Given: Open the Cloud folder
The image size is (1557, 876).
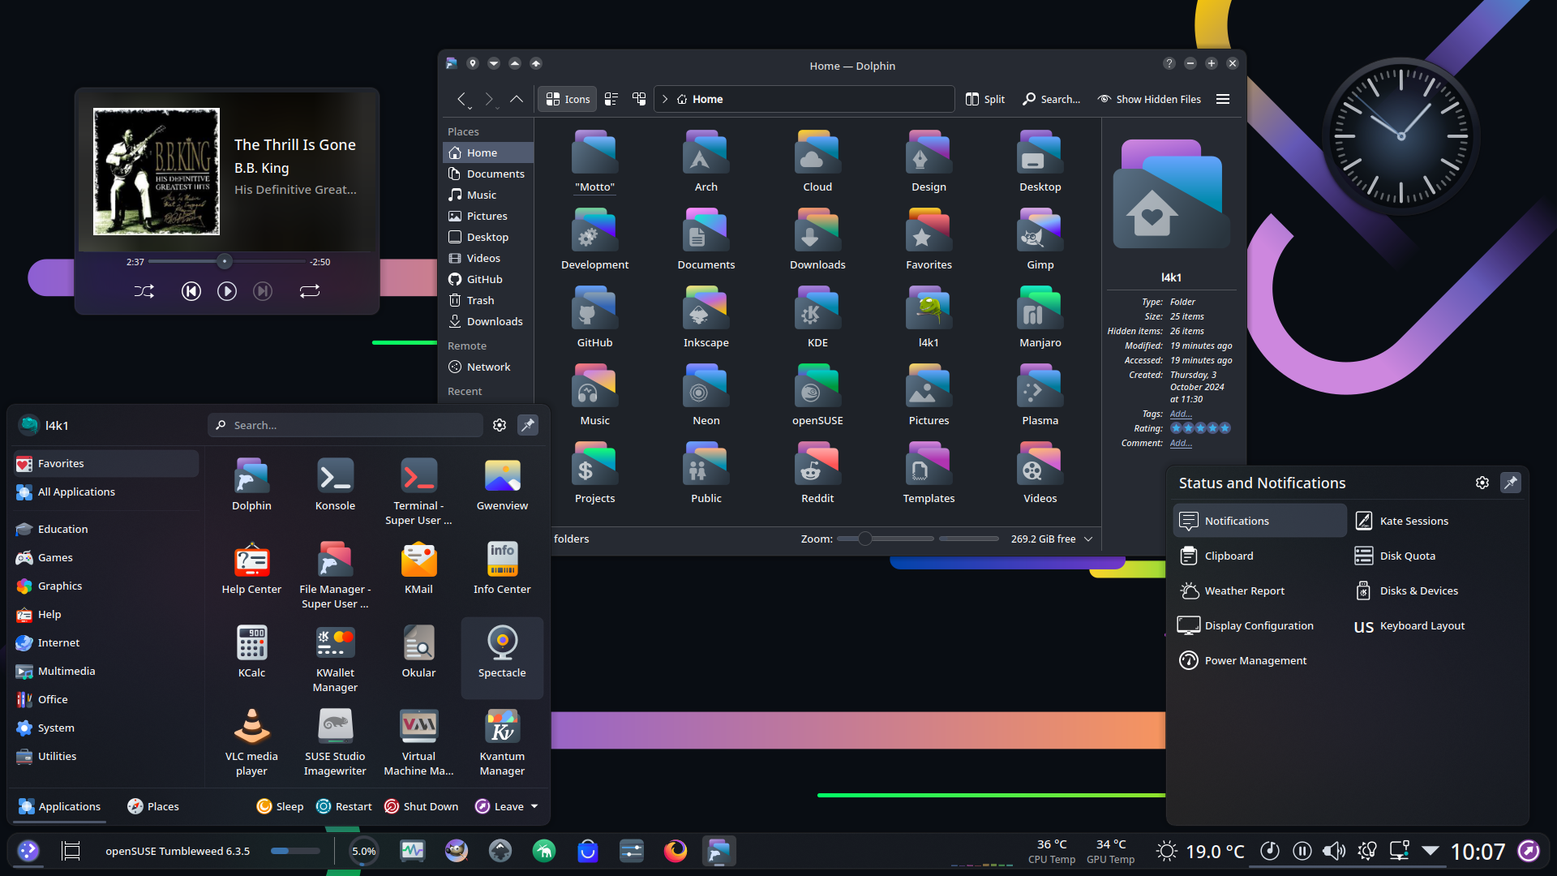Looking at the screenshot, I should pyautogui.click(x=817, y=161).
